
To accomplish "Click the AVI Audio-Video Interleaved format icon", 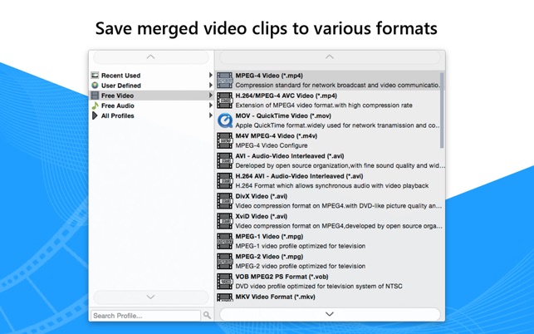I will click(x=225, y=160).
